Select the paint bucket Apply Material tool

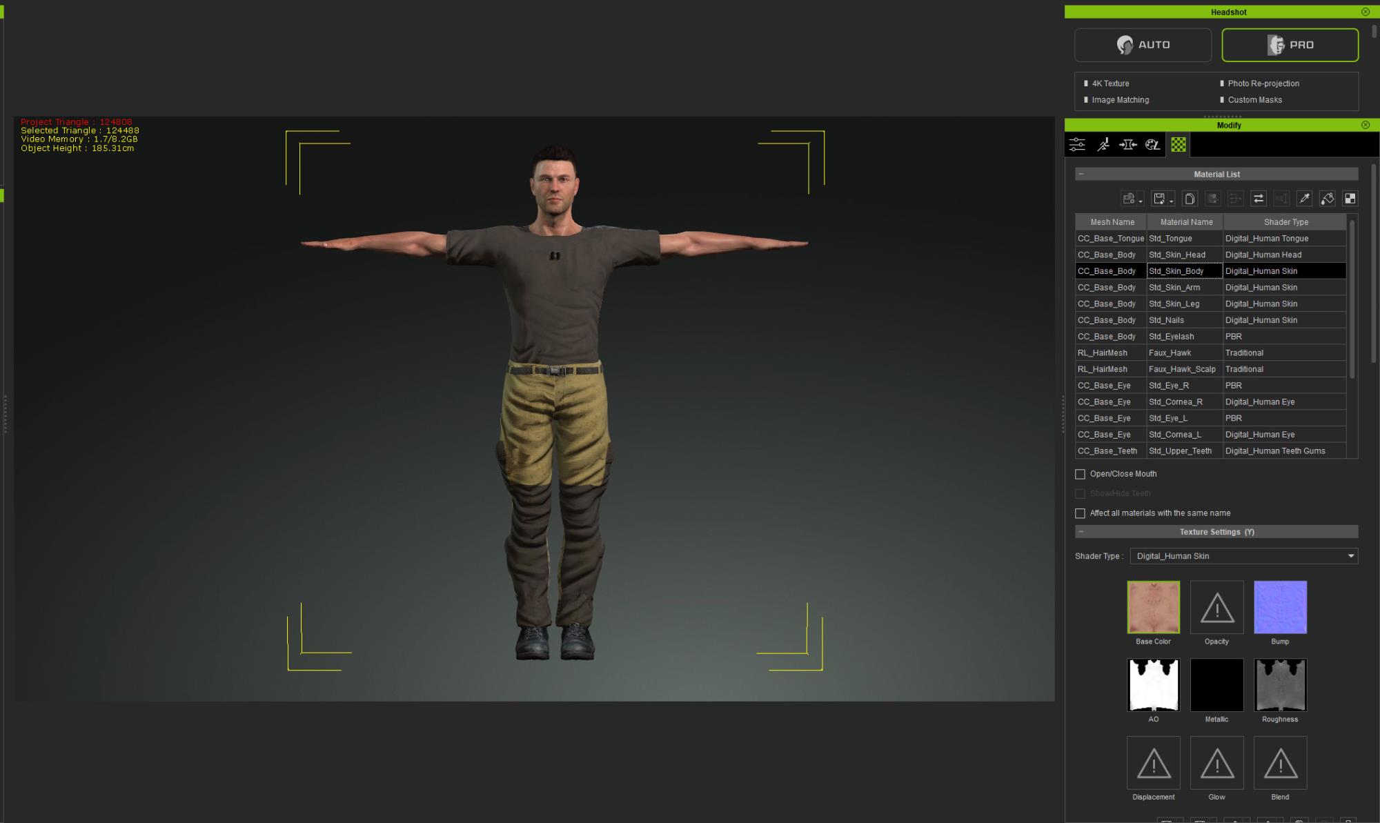point(1327,199)
